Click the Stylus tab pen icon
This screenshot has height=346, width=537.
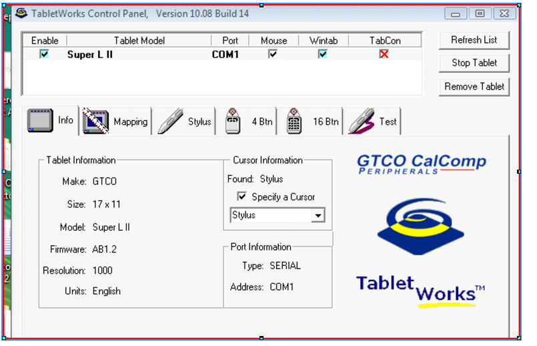[x=171, y=122]
